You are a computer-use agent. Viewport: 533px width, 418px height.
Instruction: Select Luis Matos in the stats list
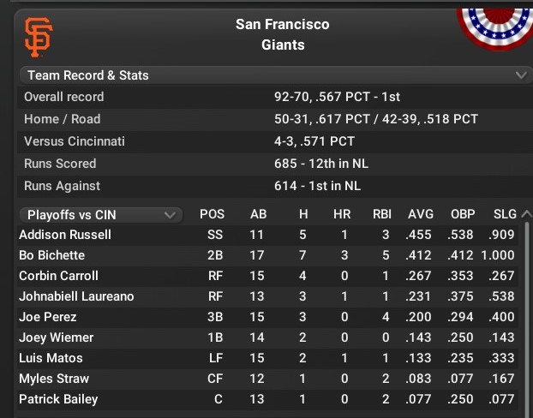coord(51,358)
